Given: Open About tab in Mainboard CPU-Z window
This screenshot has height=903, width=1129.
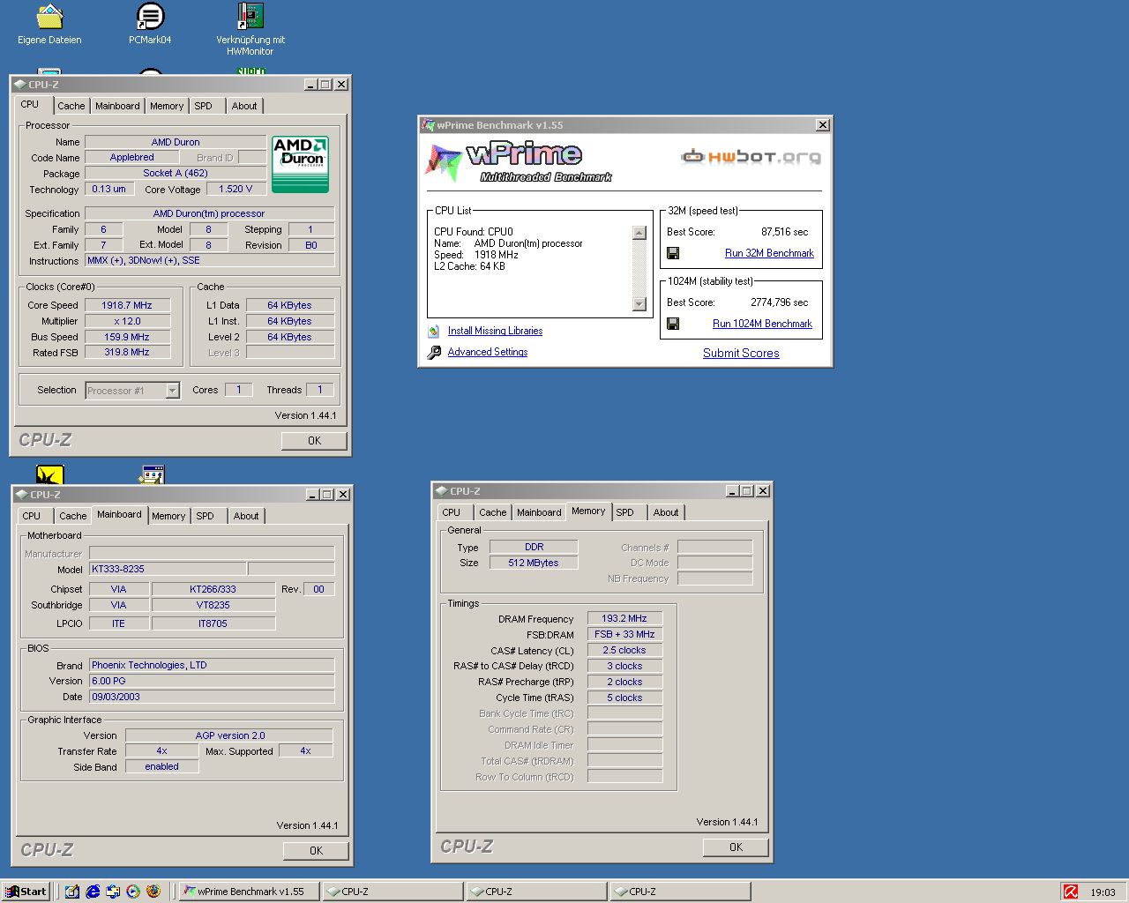Looking at the screenshot, I should (246, 516).
